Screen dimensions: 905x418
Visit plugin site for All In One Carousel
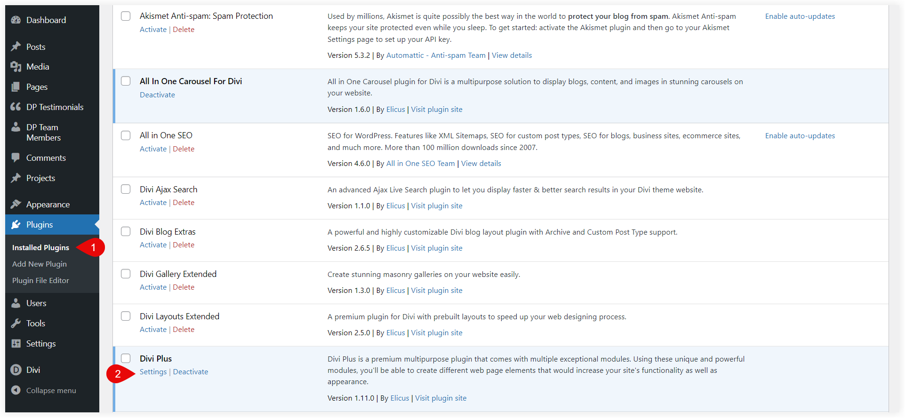[437, 109]
